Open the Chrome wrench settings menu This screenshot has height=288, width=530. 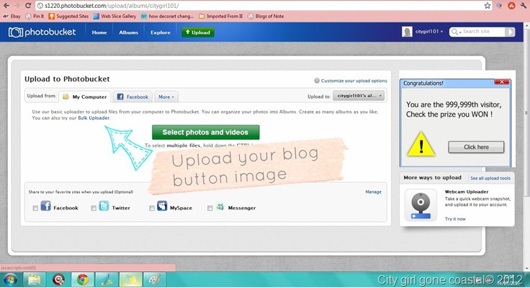click(x=524, y=6)
